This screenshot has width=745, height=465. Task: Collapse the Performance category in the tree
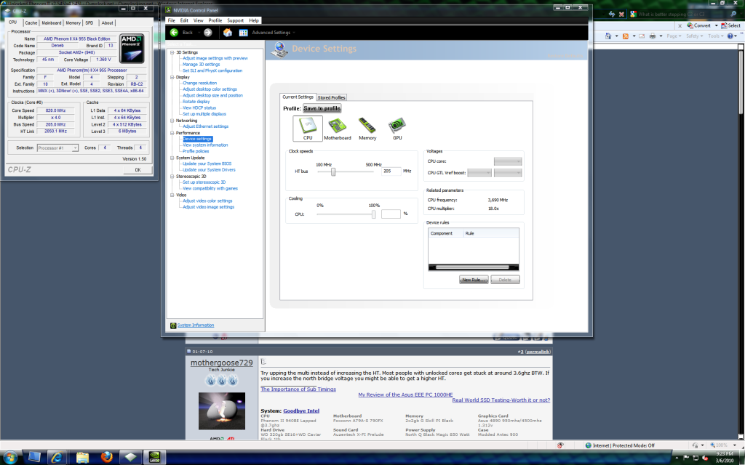pyautogui.click(x=172, y=133)
